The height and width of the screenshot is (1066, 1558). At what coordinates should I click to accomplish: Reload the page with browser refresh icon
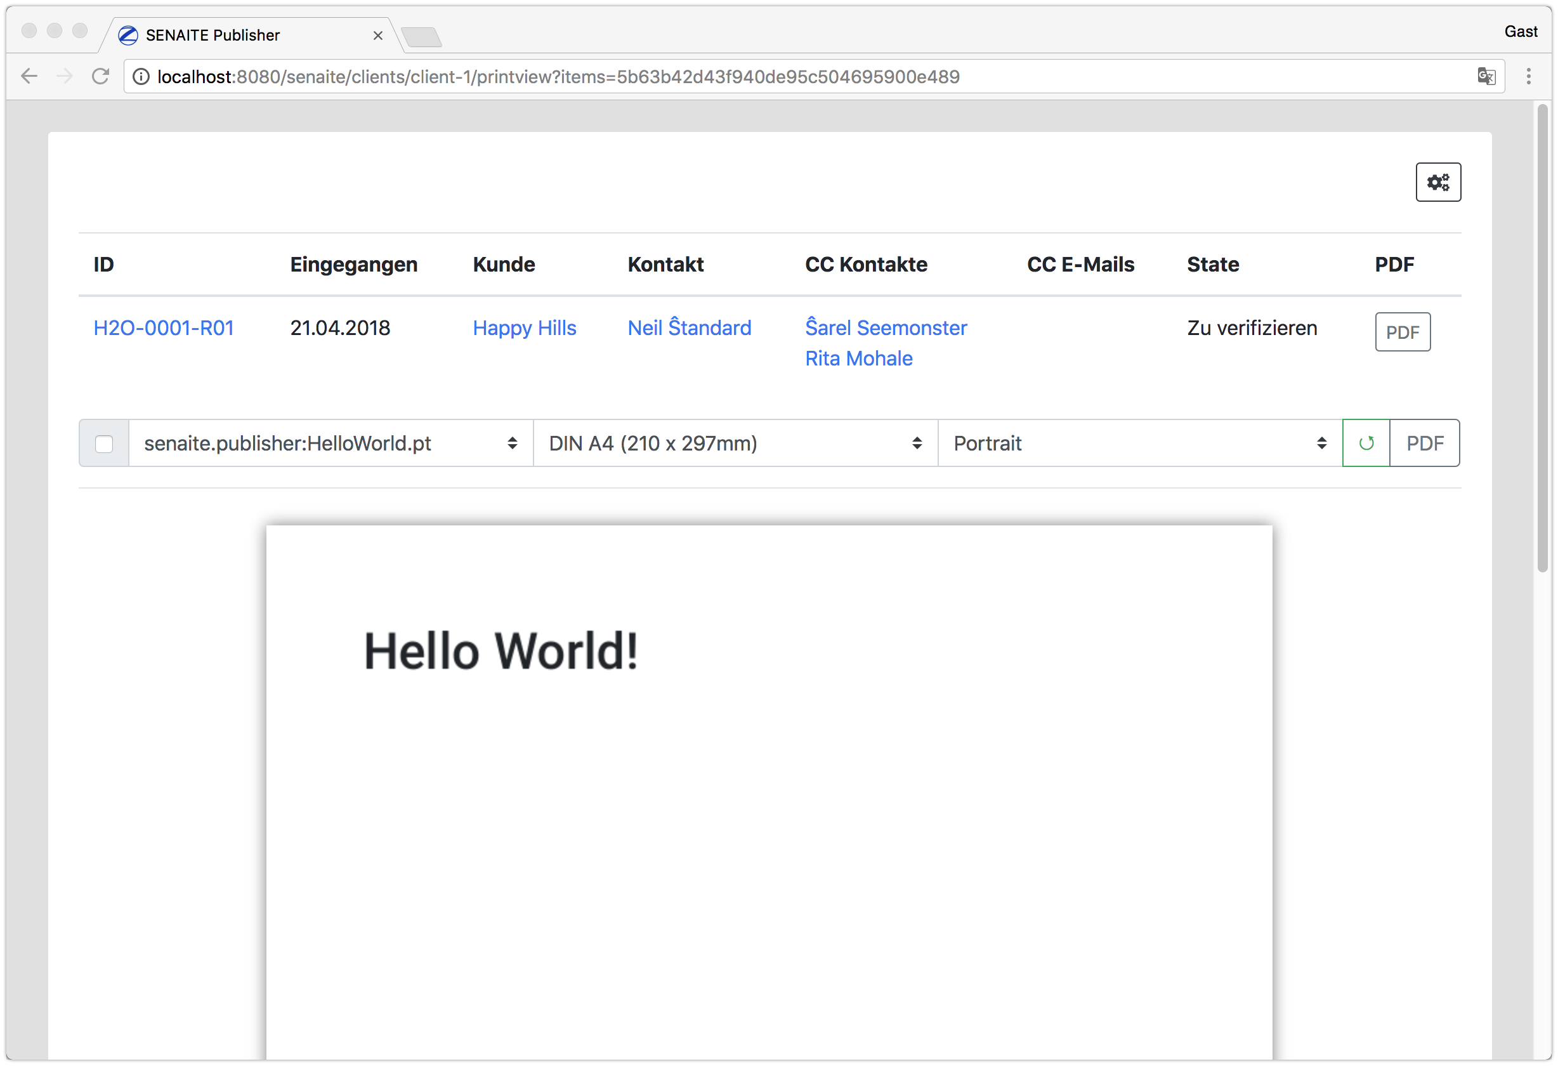point(101,76)
